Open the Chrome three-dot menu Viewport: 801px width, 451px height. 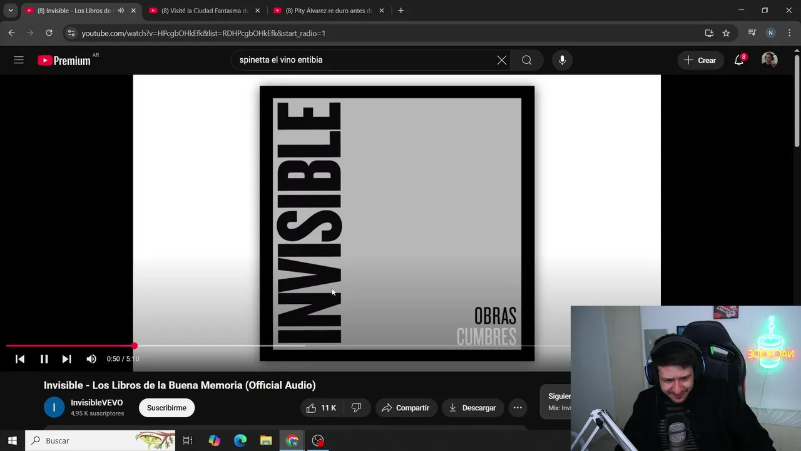tap(790, 33)
